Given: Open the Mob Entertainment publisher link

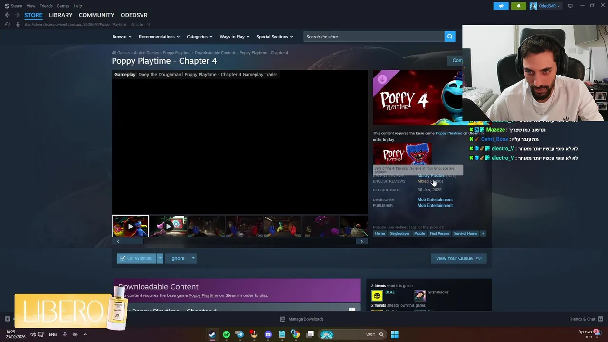Looking at the screenshot, I should pos(435,206).
